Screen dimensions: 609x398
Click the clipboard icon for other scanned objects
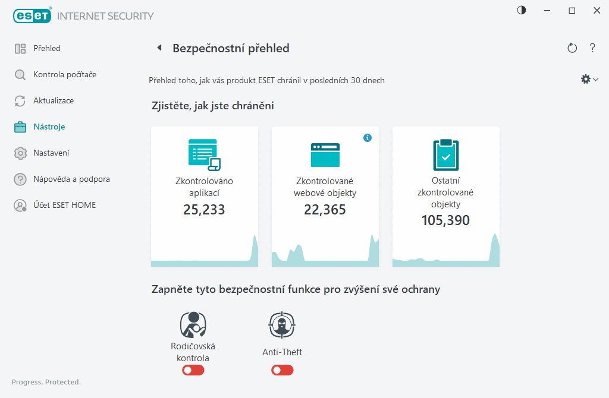pyautogui.click(x=445, y=155)
